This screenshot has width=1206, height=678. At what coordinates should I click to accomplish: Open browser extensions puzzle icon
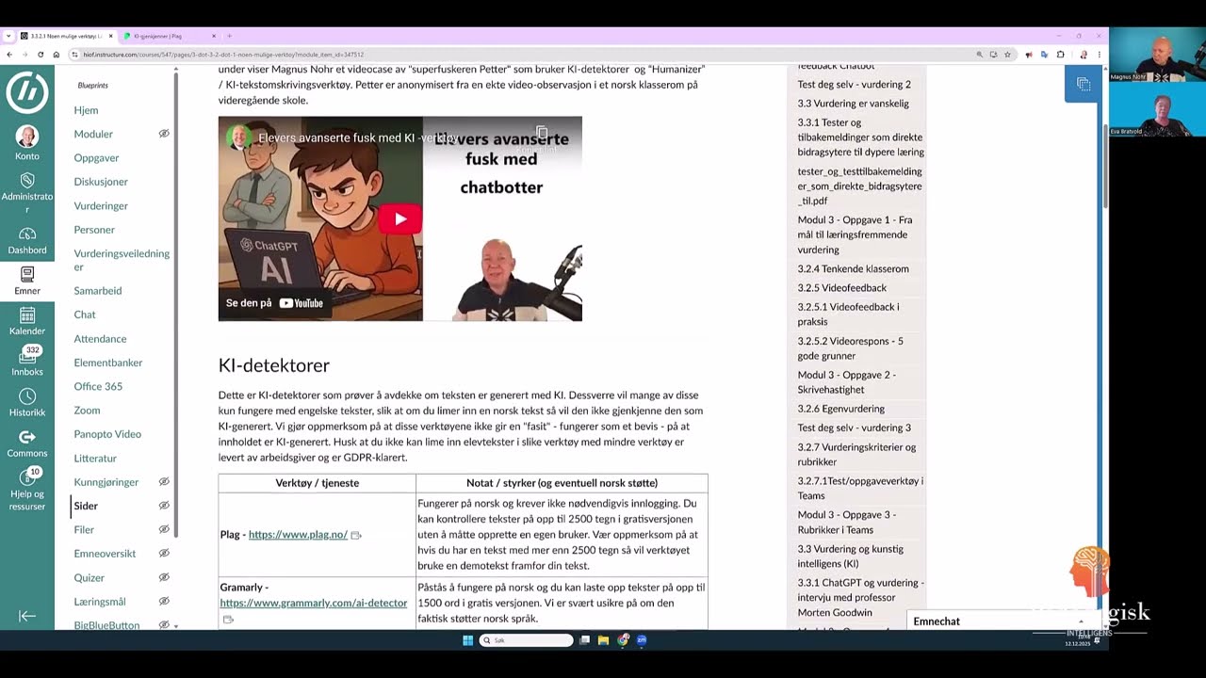coord(1060,55)
